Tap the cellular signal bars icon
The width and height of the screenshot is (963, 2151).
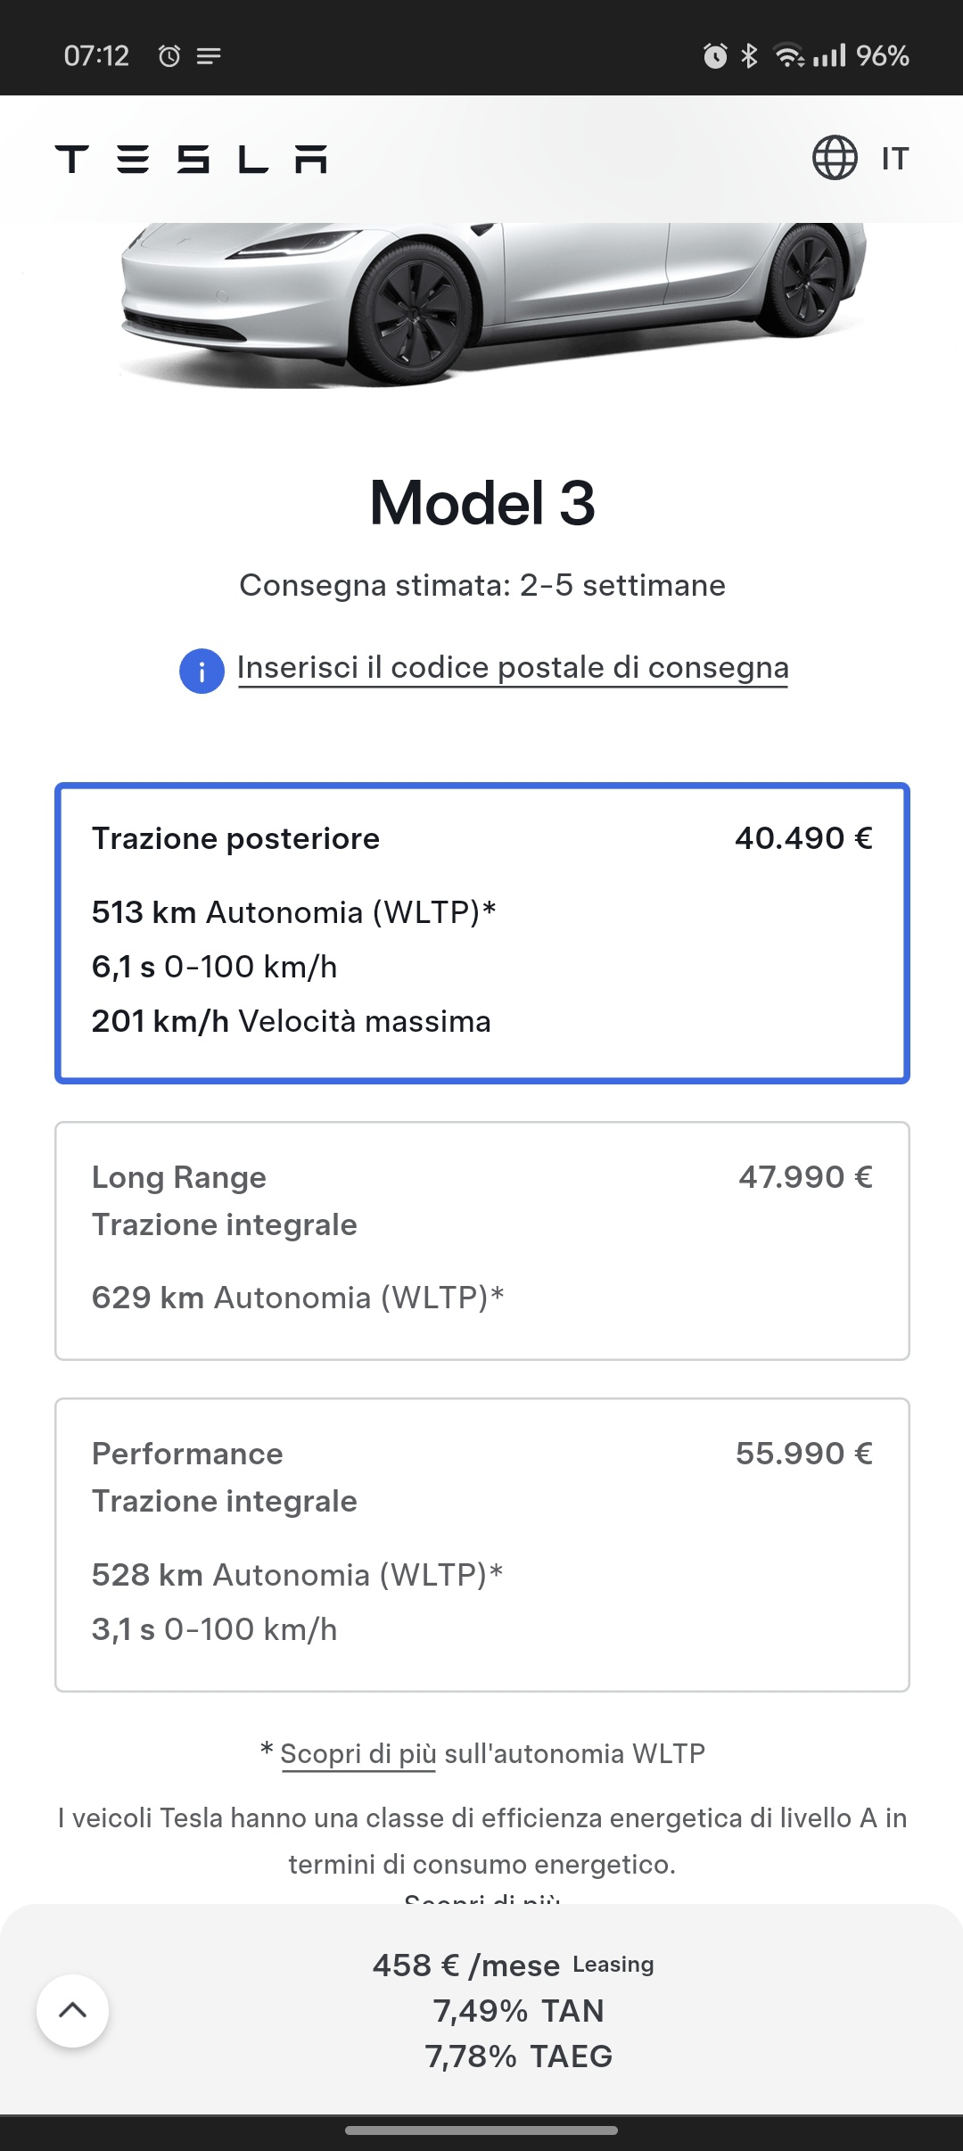click(x=829, y=56)
